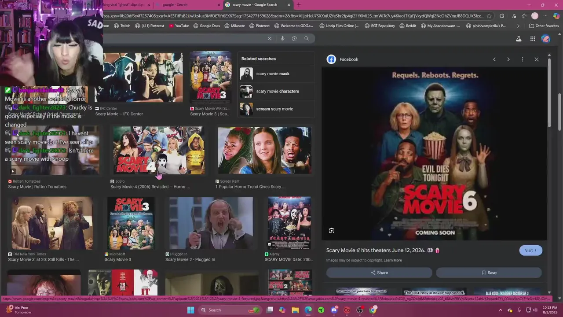This screenshot has width=563, height=317.
Task: Open OBS Studio from the taskbar
Action: [x=360, y=310]
